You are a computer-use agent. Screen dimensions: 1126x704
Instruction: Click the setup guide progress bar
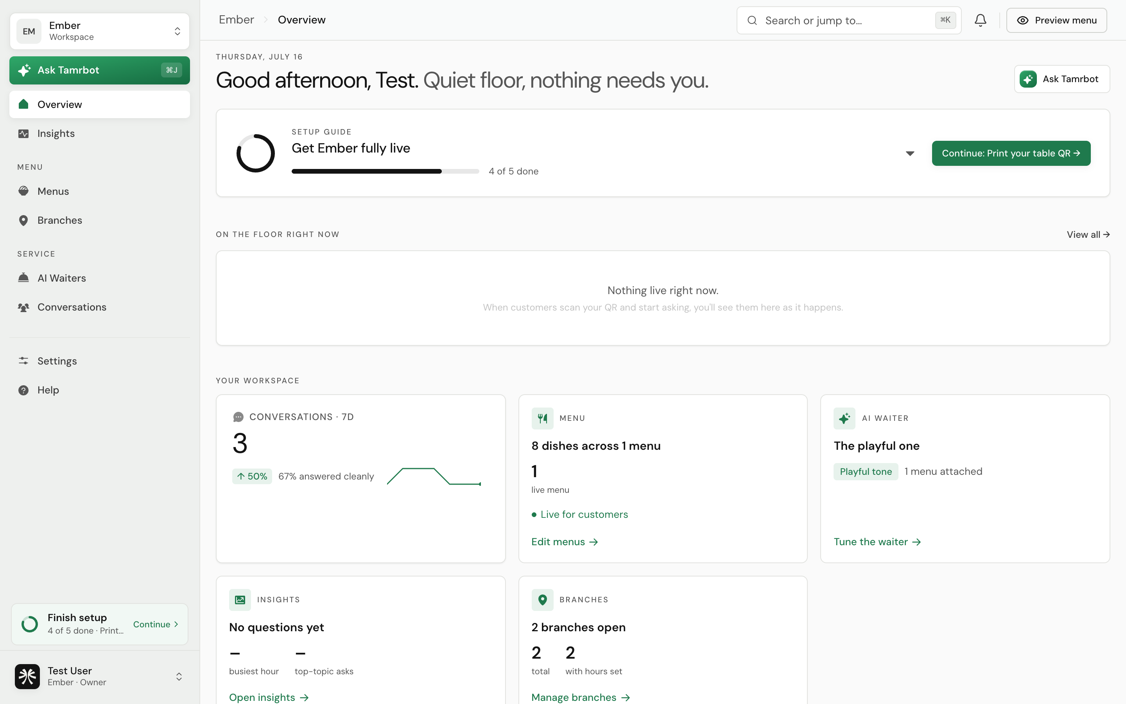(385, 171)
